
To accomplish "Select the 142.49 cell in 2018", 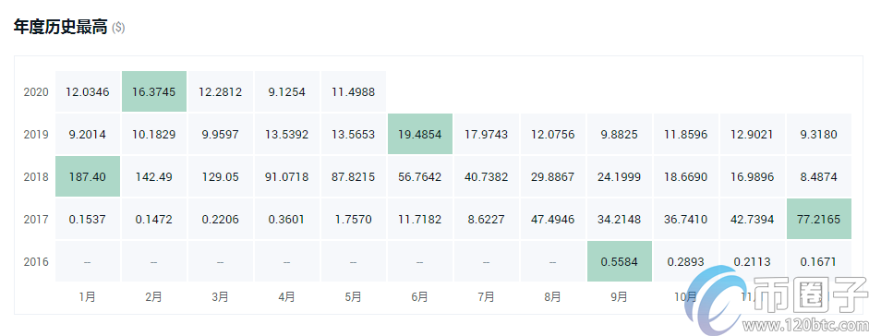I will pos(153,176).
